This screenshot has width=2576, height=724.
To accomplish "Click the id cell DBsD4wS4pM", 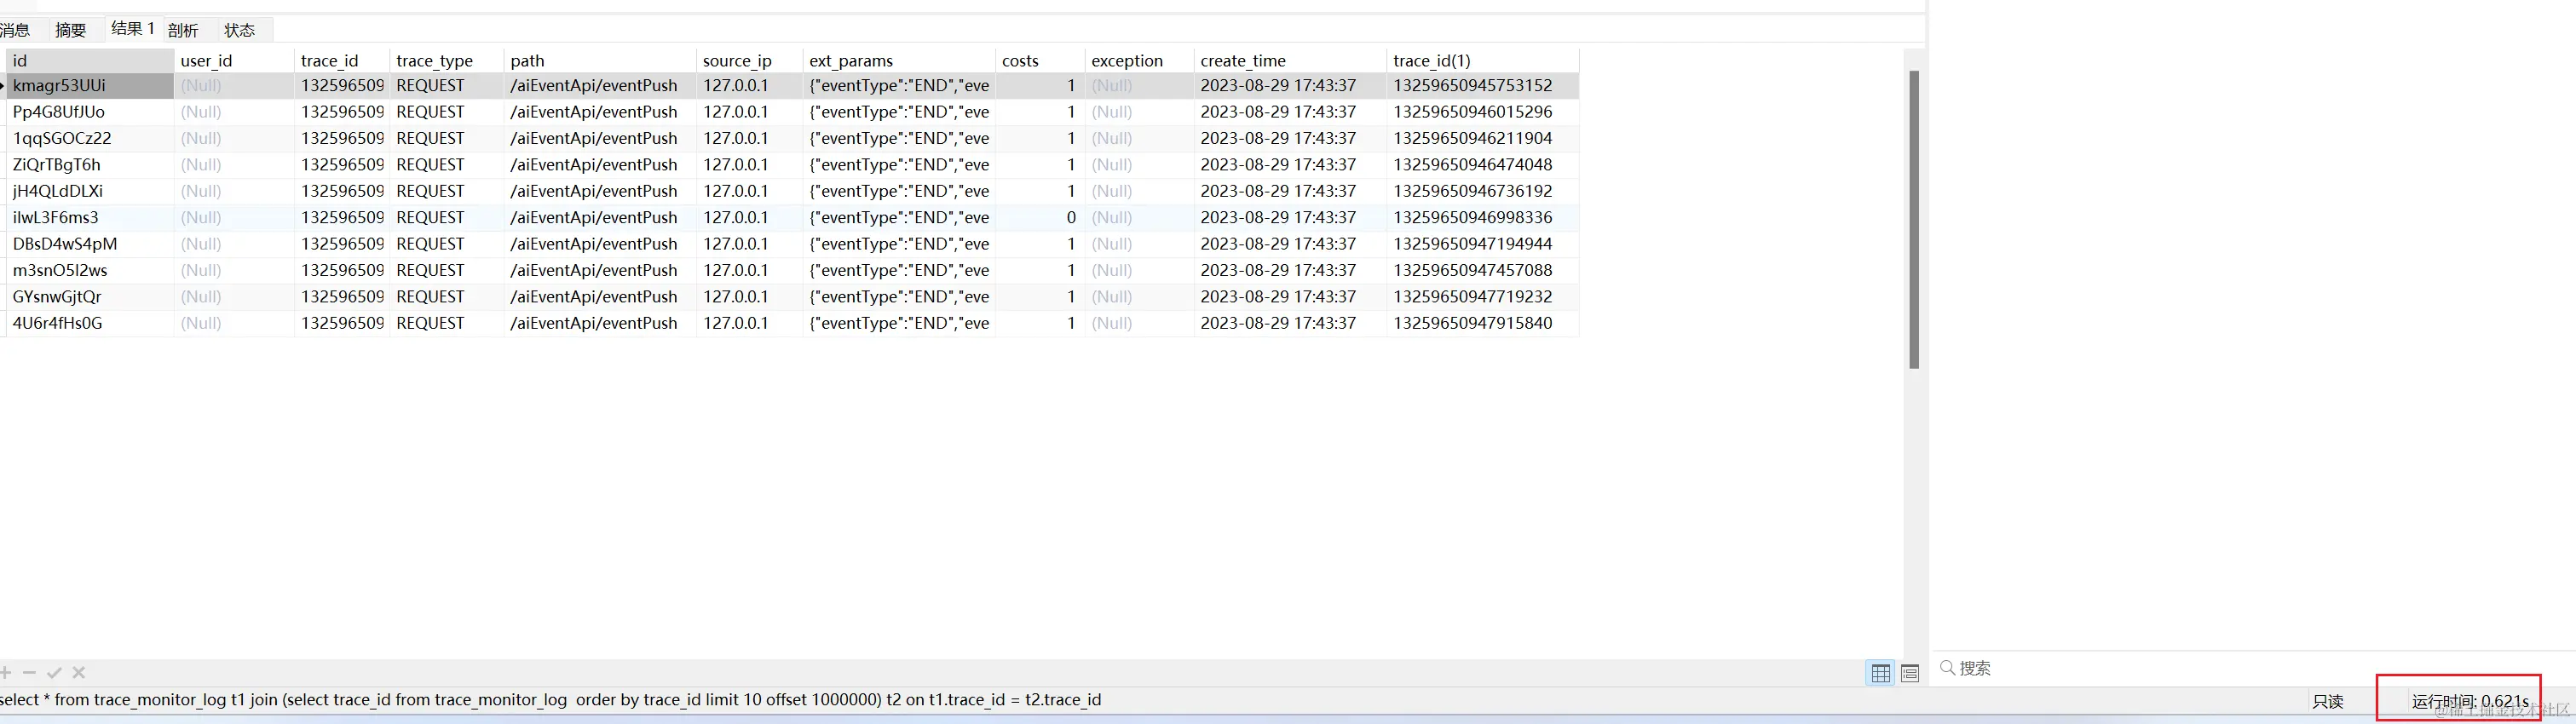I will 90,244.
